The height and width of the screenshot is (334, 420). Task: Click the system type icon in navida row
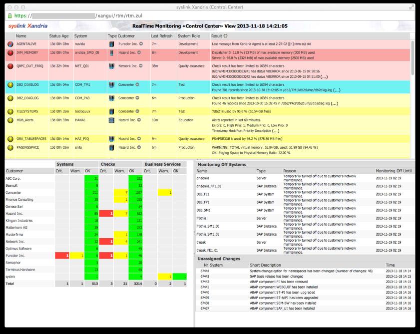coord(112,44)
